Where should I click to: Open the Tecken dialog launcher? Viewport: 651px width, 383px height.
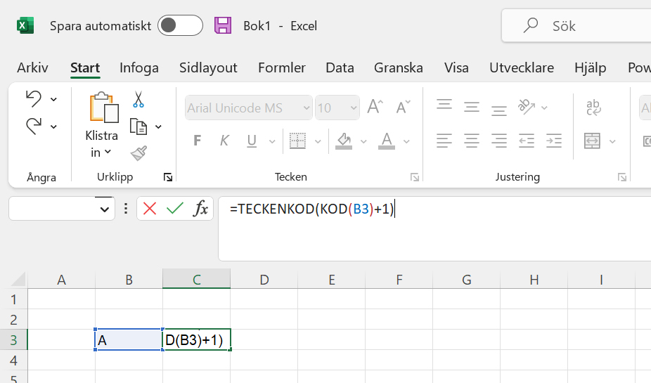coord(414,178)
